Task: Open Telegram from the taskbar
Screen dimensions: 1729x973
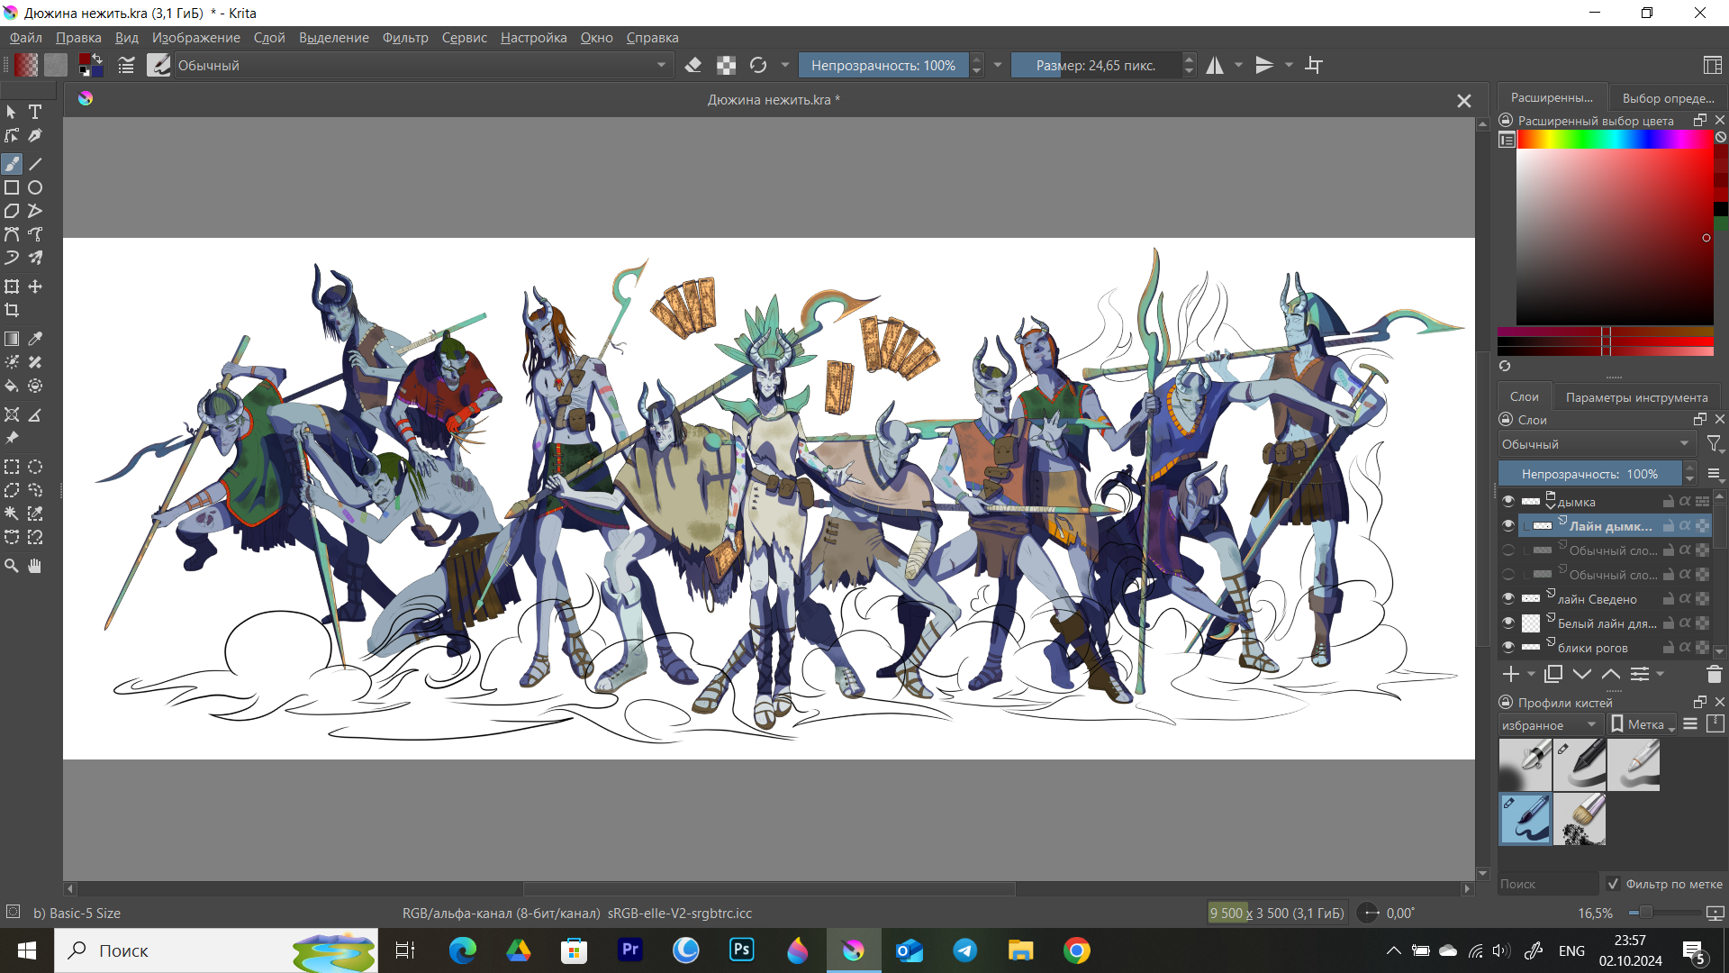Action: point(965,950)
